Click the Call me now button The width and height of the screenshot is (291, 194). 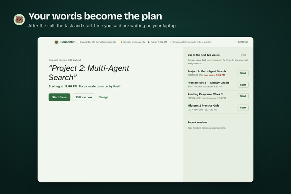pos(84,97)
